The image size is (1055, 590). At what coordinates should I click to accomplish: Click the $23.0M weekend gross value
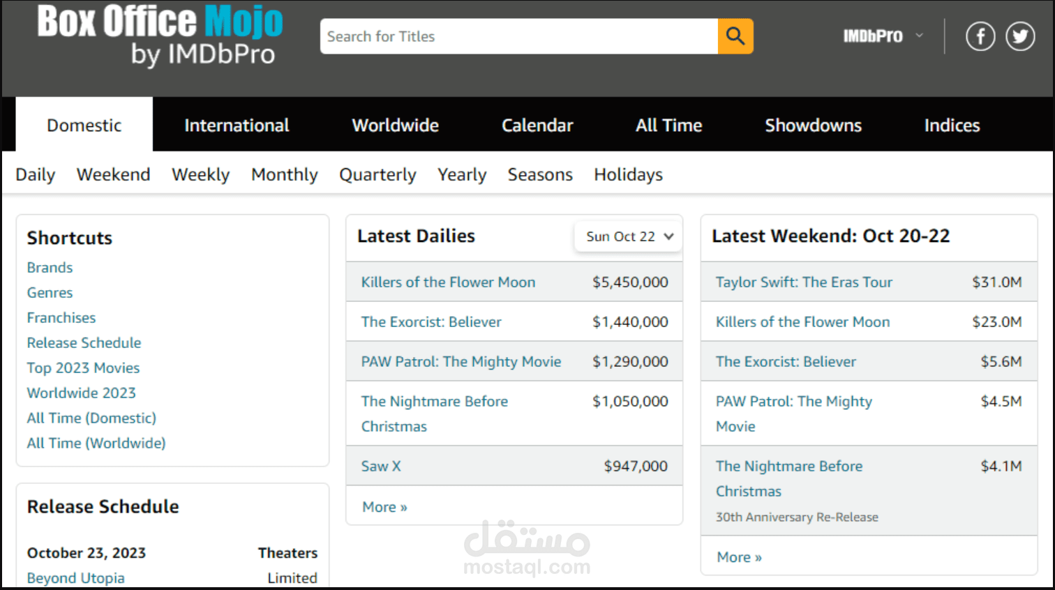[x=997, y=322]
